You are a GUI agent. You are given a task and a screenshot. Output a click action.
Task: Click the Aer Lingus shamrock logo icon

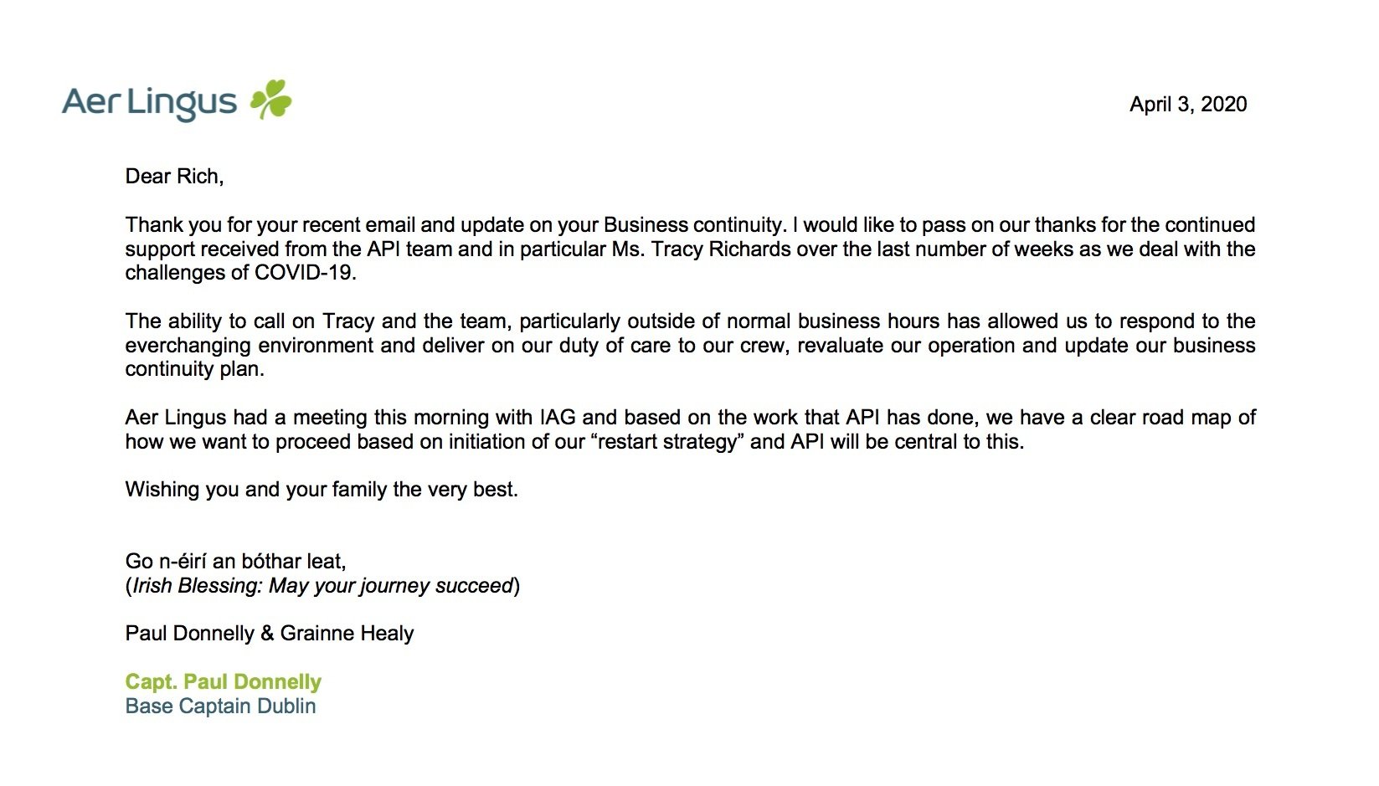pyautogui.click(x=271, y=100)
